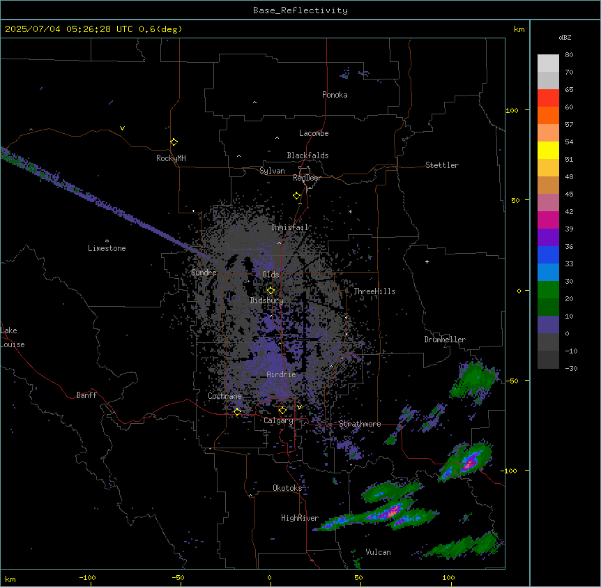Pick the dark blue 33-36 dBZ swatch
This screenshot has width=601, height=587.
click(548, 254)
